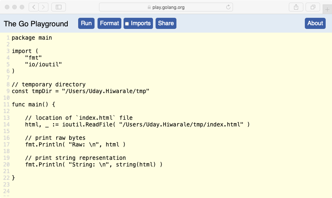Enable the Imports checkbox

point(127,24)
